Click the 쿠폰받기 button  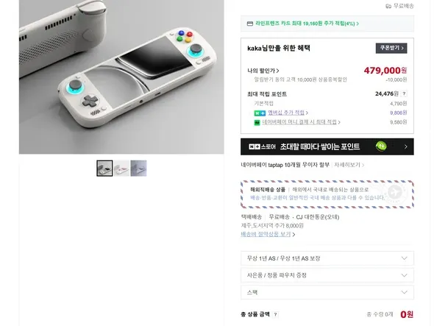(x=391, y=48)
